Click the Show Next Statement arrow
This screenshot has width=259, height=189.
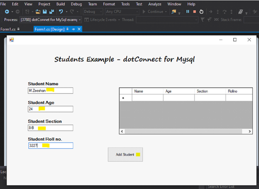pos(210,12)
